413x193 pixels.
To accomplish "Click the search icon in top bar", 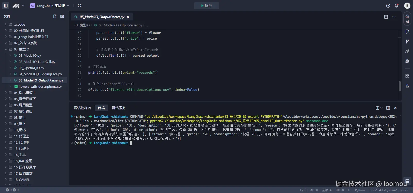I will (80, 6).
